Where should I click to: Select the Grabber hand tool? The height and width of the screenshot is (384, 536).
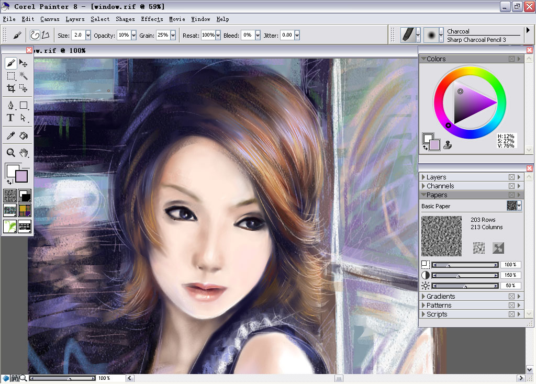(x=23, y=153)
